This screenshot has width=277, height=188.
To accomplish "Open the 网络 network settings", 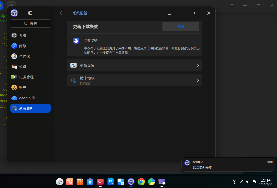I will 30,46.
